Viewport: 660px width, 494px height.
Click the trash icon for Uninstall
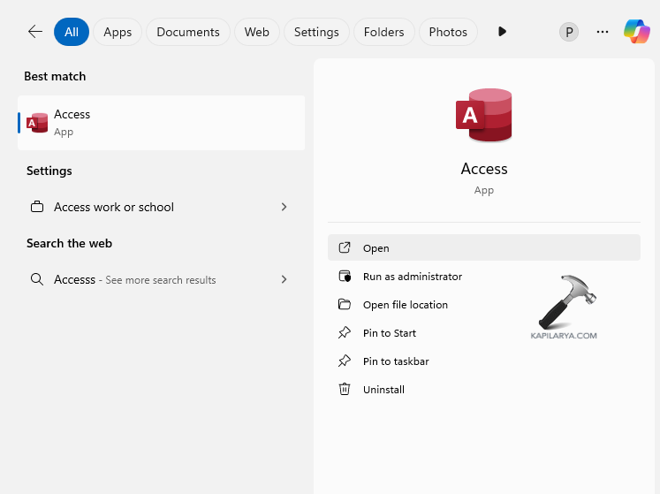click(345, 390)
